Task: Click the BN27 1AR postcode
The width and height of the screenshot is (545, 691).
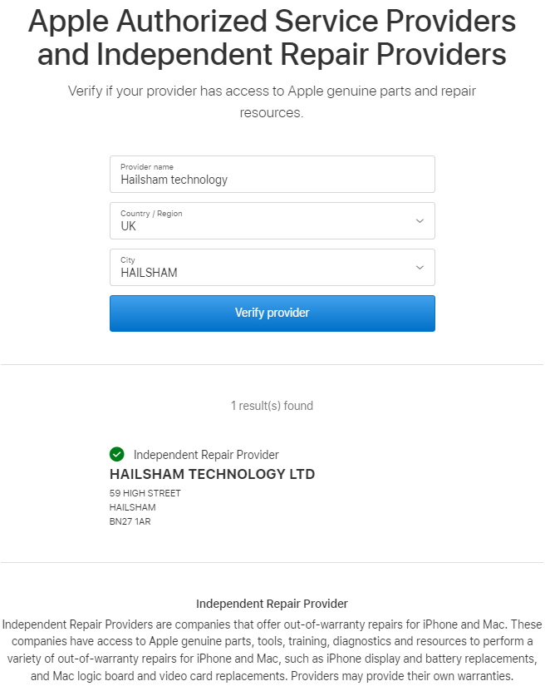Action: point(130,521)
